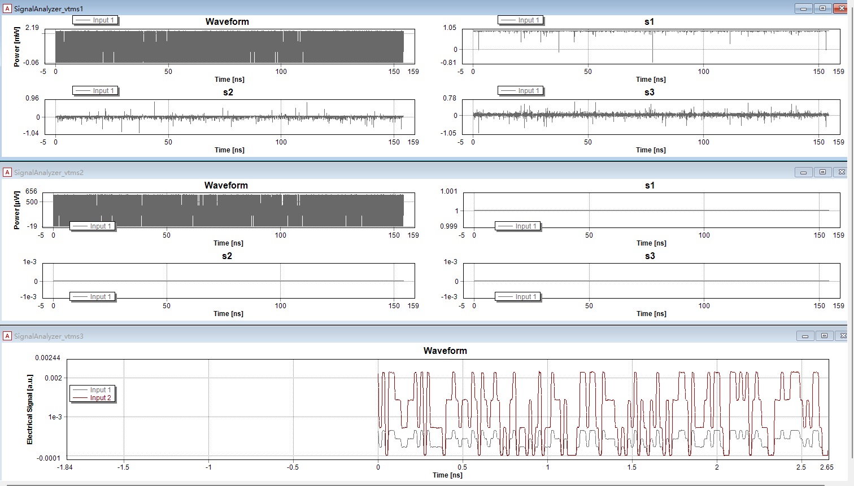Click the s2 plot title in vtms1
The height and width of the screenshot is (486, 854).
pos(228,93)
